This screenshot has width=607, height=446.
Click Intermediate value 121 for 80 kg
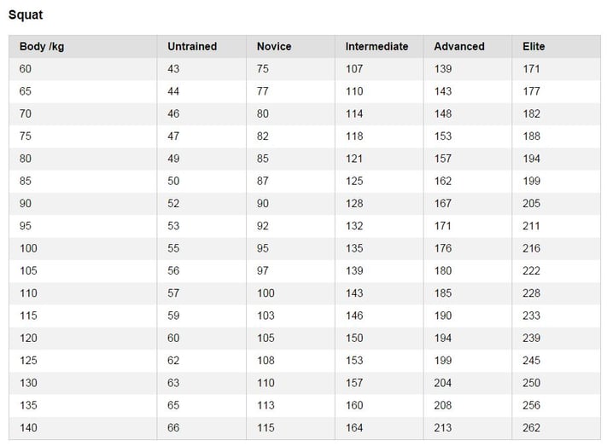tap(354, 159)
